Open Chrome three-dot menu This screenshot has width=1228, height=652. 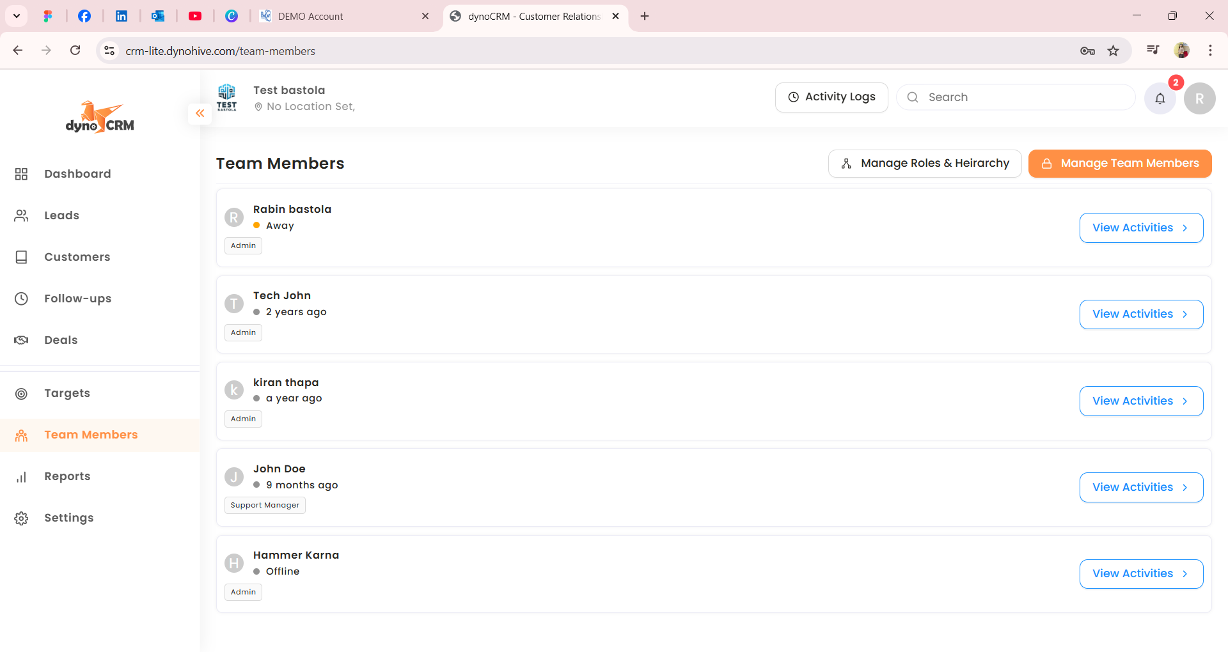coord(1210,50)
